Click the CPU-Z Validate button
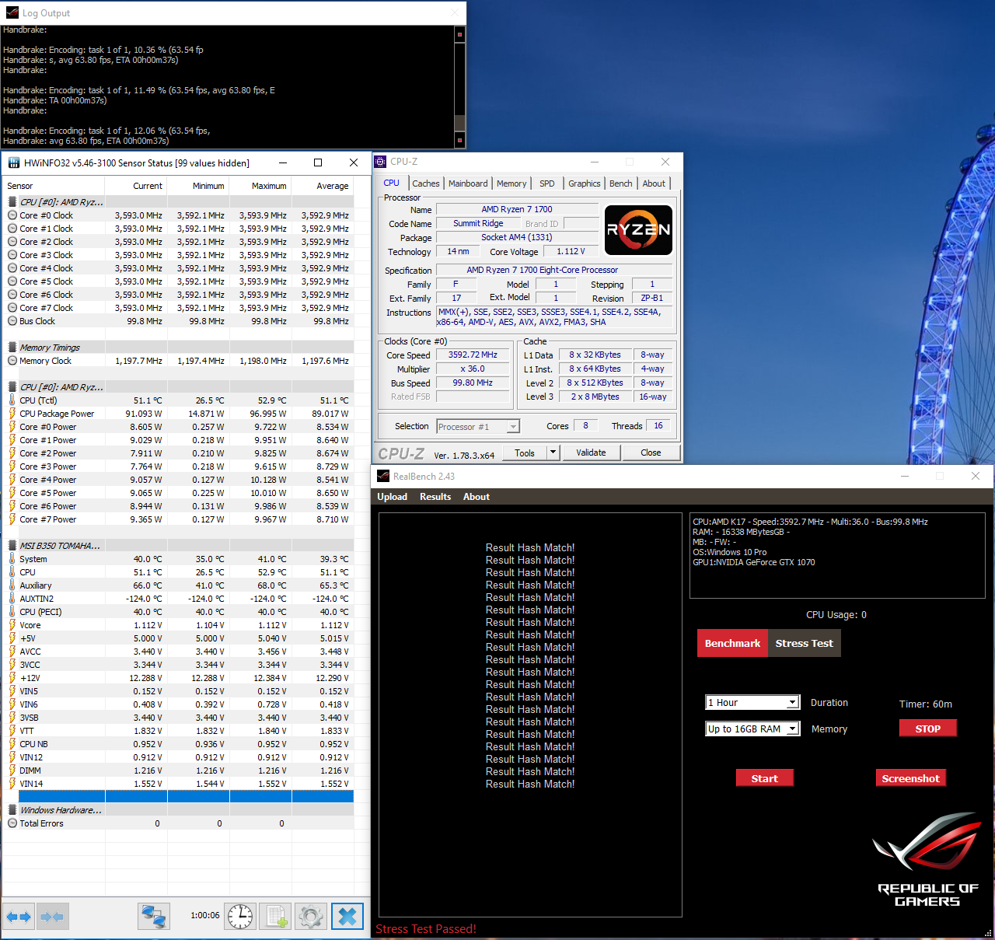The height and width of the screenshot is (940, 995). pyautogui.click(x=591, y=453)
